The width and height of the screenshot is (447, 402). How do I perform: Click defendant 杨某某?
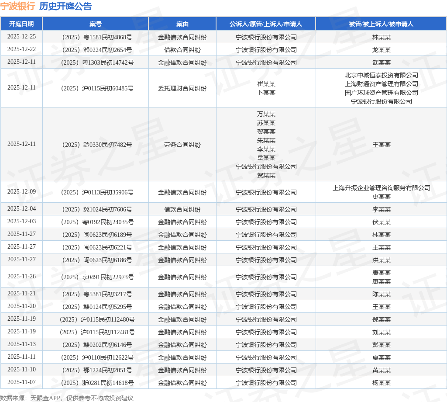(x=382, y=383)
